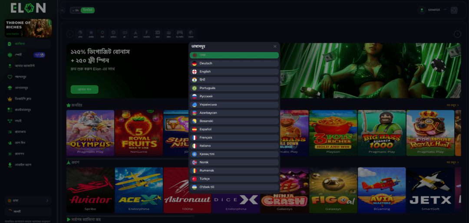This screenshot has width=469, height=223.
Task: Click the account ID 620461523
Action: pyautogui.click(x=434, y=10)
